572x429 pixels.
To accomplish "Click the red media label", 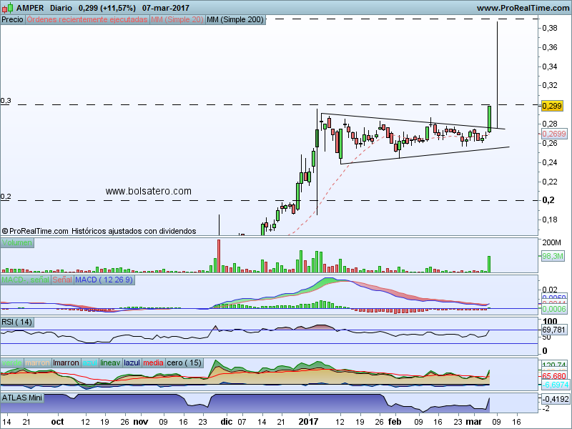I will (x=153, y=363).
